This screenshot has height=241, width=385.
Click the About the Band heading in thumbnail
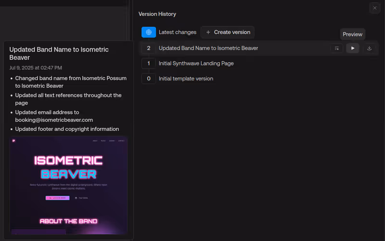(68, 221)
